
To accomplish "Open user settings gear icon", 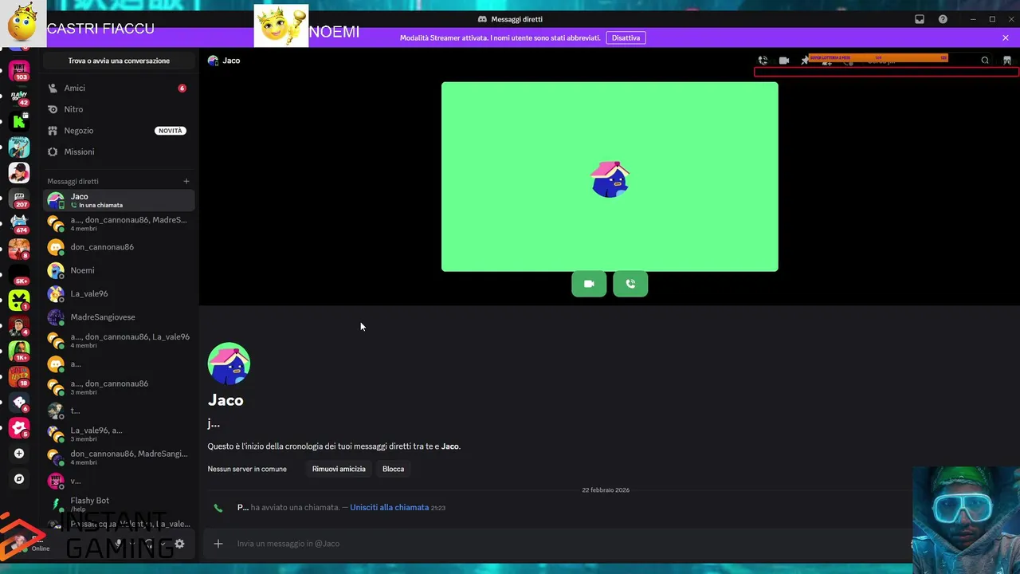I will click(x=179, y=544).
